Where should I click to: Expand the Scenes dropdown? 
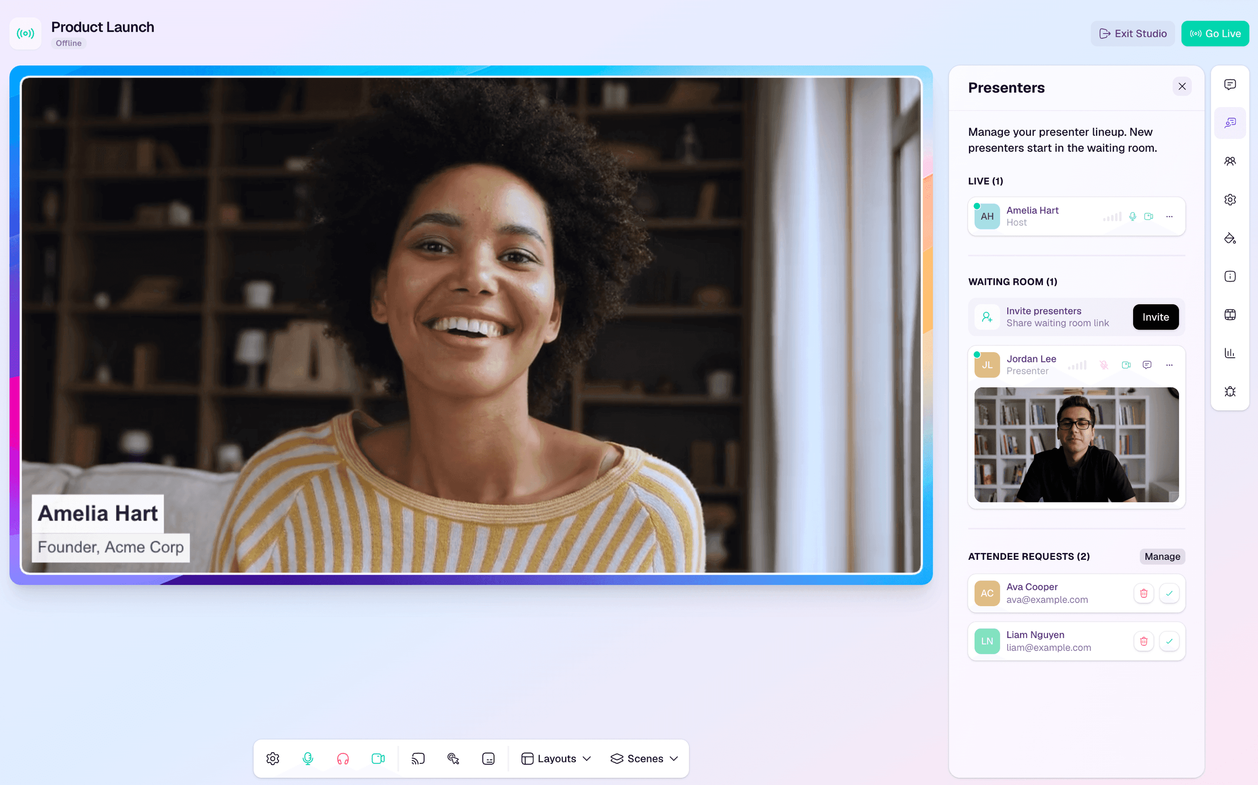point(645,759)
